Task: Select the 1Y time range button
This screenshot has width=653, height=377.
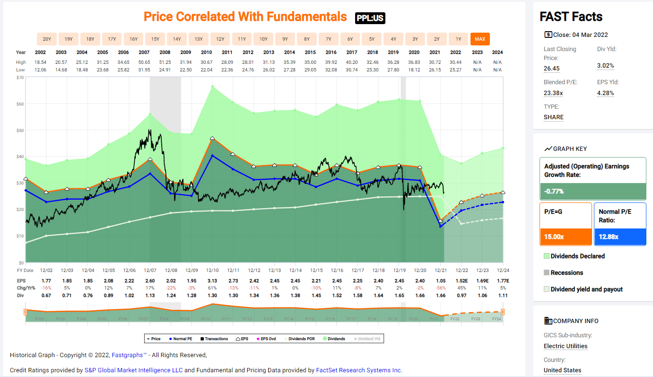Action: coord(458,39)
